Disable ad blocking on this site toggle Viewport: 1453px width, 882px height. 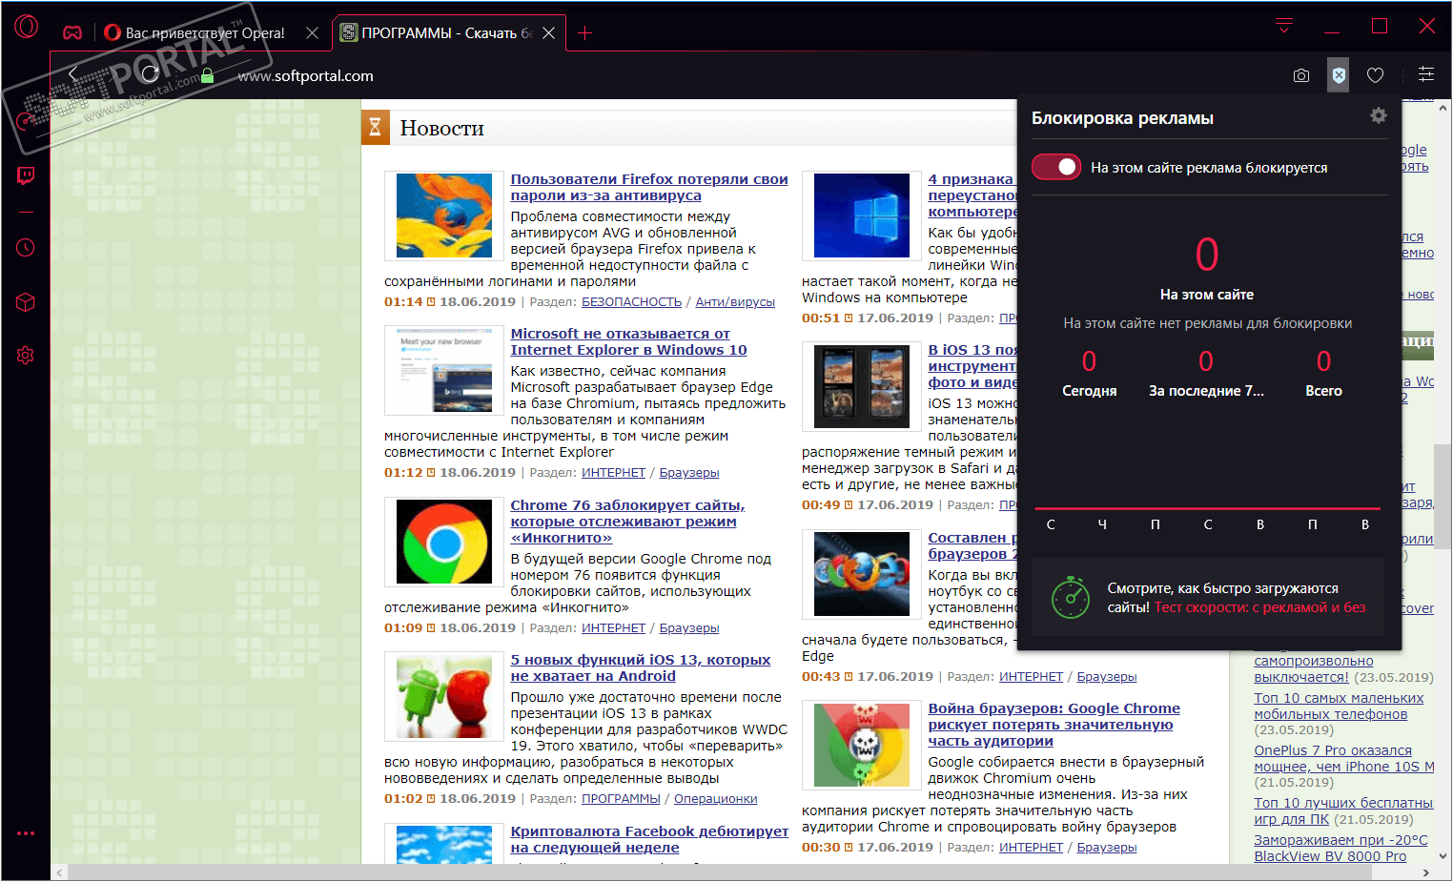(1056, 167)
